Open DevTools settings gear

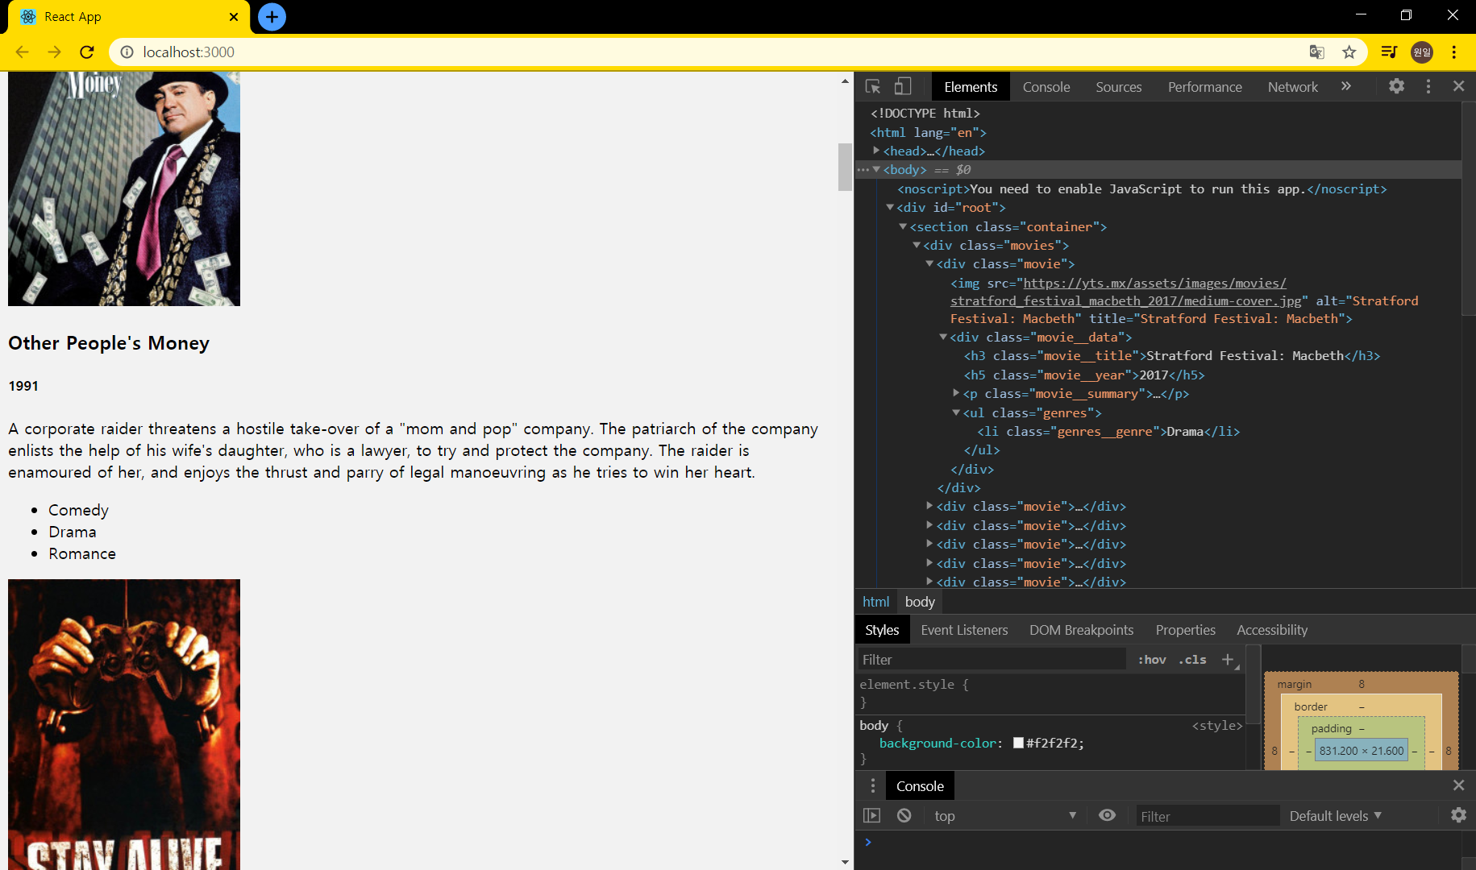point(1396,86)
